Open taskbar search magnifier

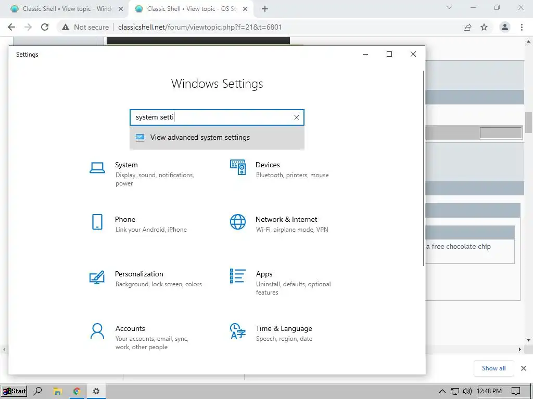(37, 391)
